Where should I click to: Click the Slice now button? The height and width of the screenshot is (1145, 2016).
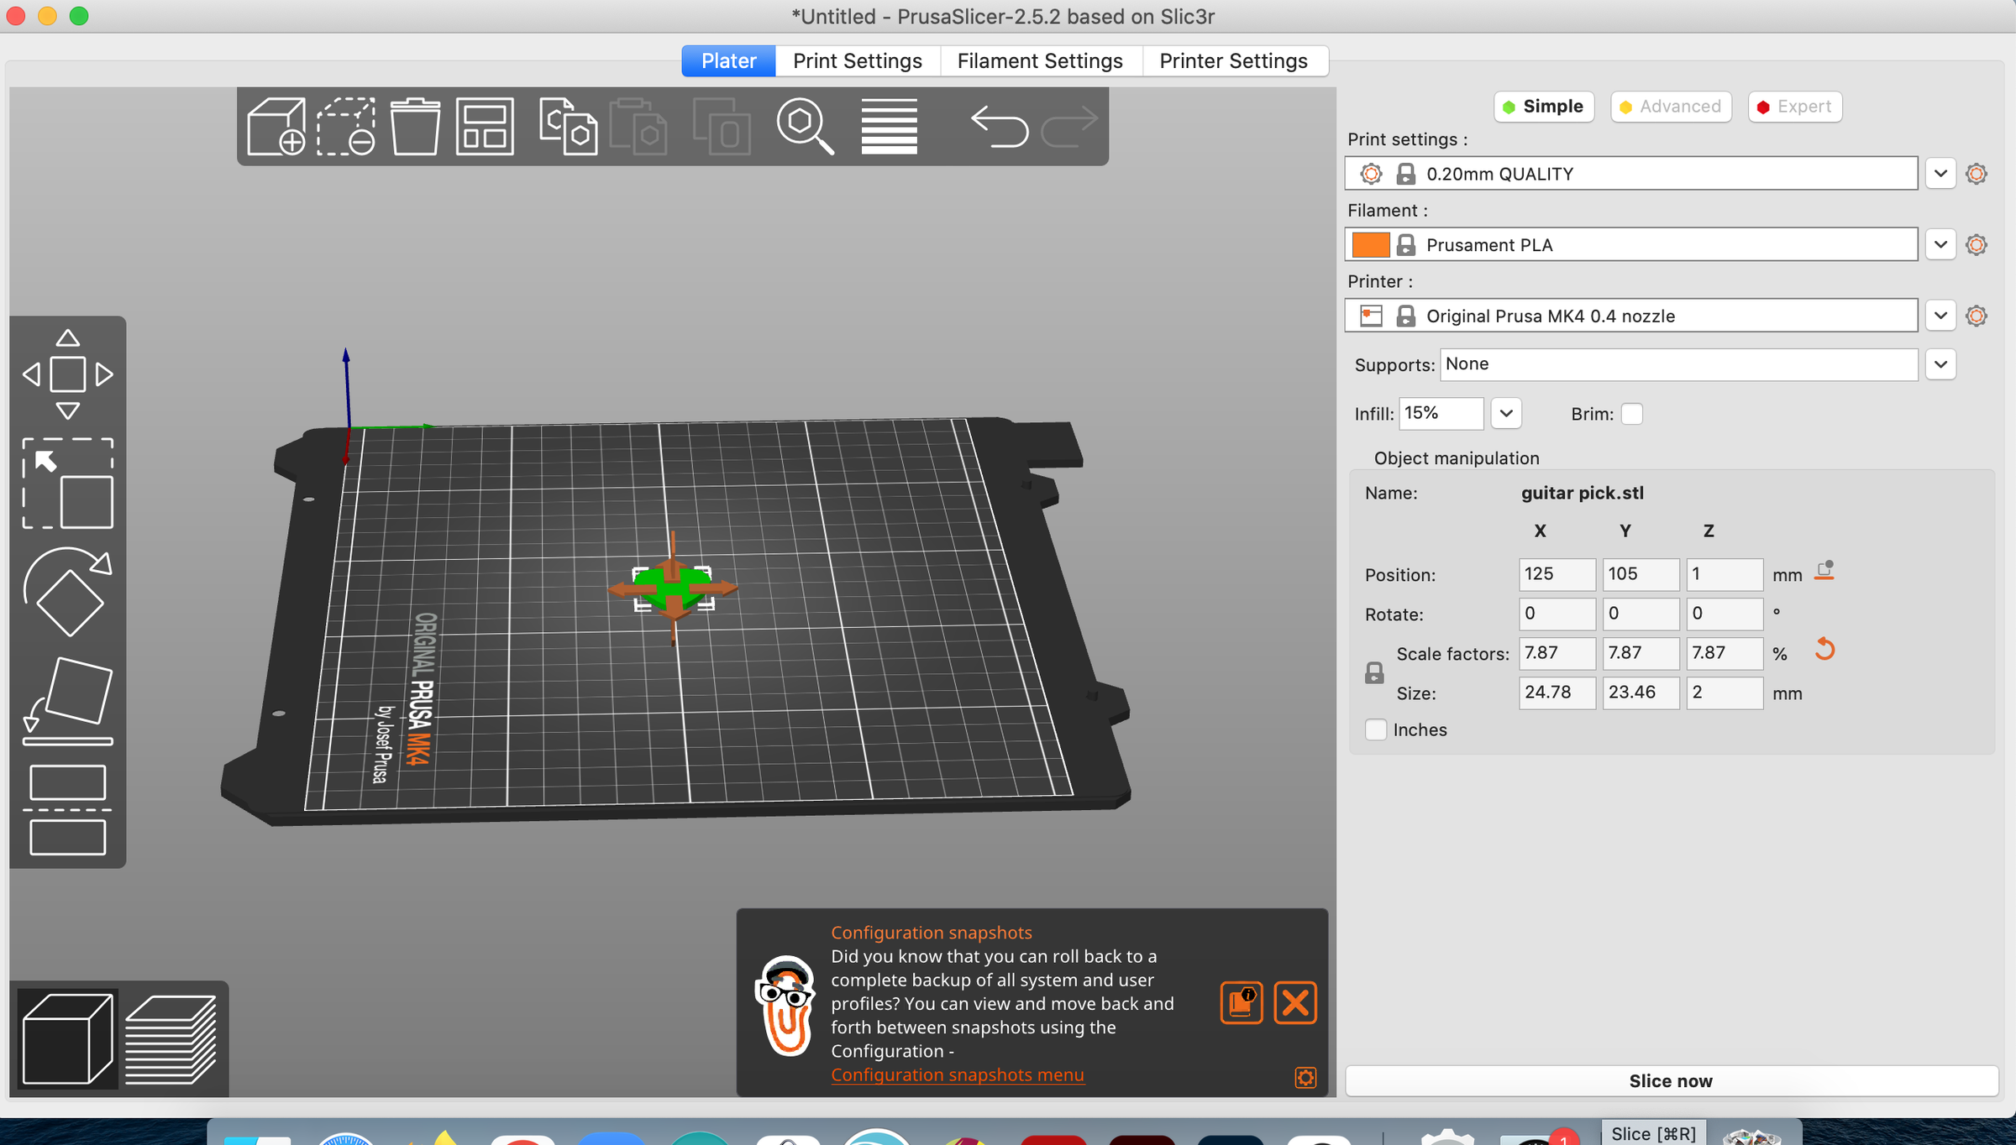(1670, 1080)
